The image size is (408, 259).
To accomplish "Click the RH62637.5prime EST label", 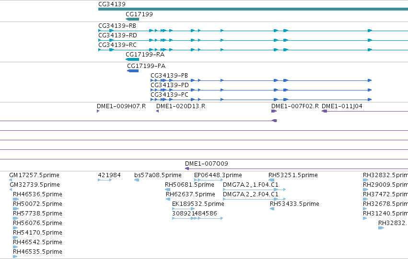I will pos(190,194).
